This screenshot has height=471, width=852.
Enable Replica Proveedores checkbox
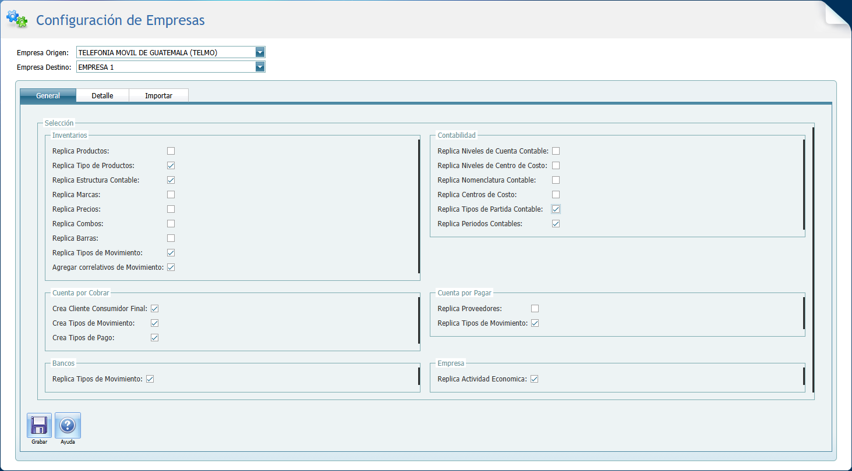pos(535,309)
